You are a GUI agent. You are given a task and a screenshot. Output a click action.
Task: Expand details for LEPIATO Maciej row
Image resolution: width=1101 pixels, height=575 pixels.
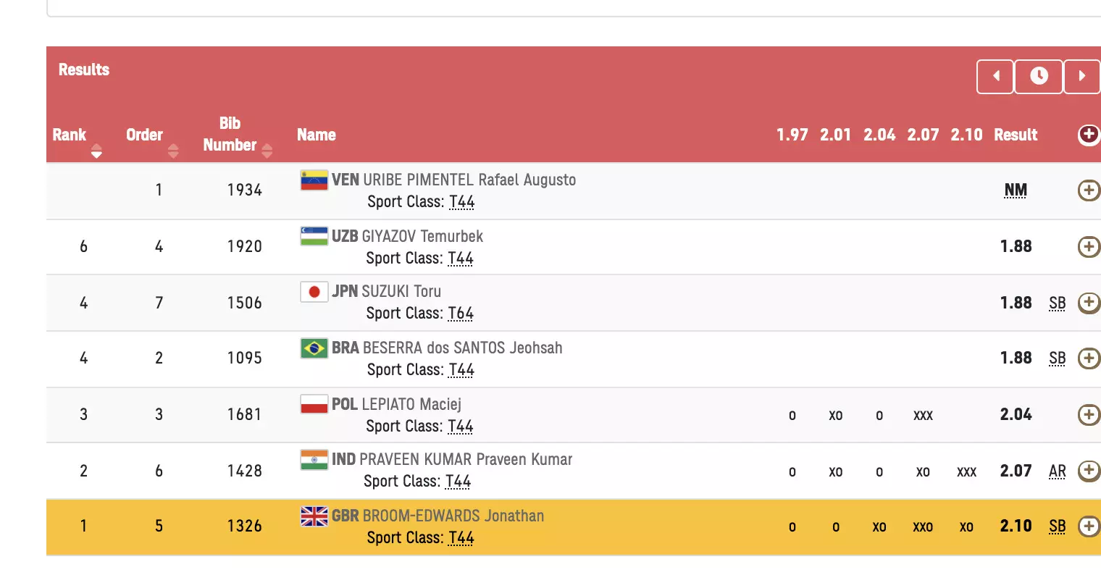click(1089, 414)
